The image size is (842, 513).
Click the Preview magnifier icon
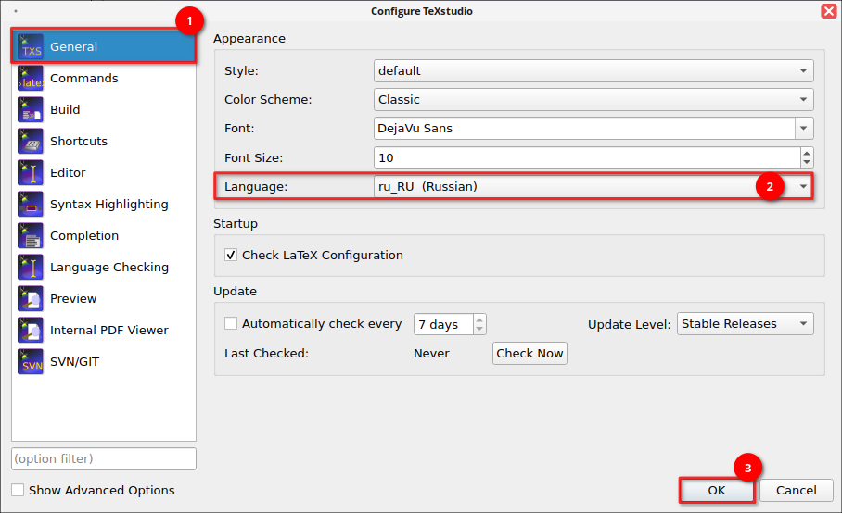pyautogui.click(x=31, y=298)
